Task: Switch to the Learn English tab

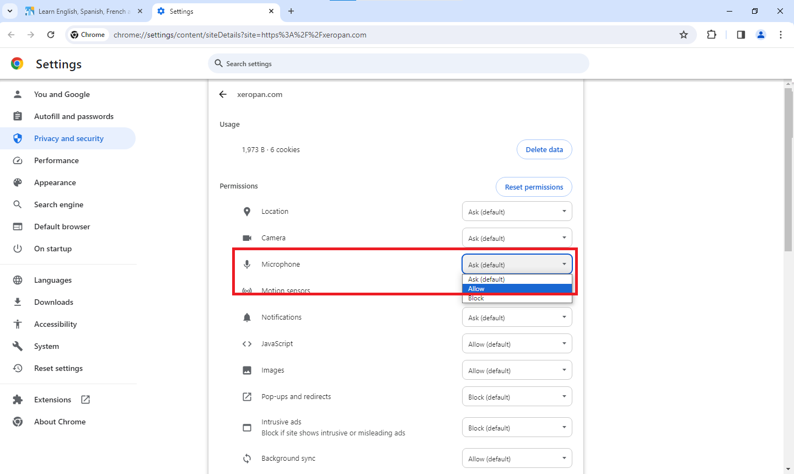Action: [83, 11]
